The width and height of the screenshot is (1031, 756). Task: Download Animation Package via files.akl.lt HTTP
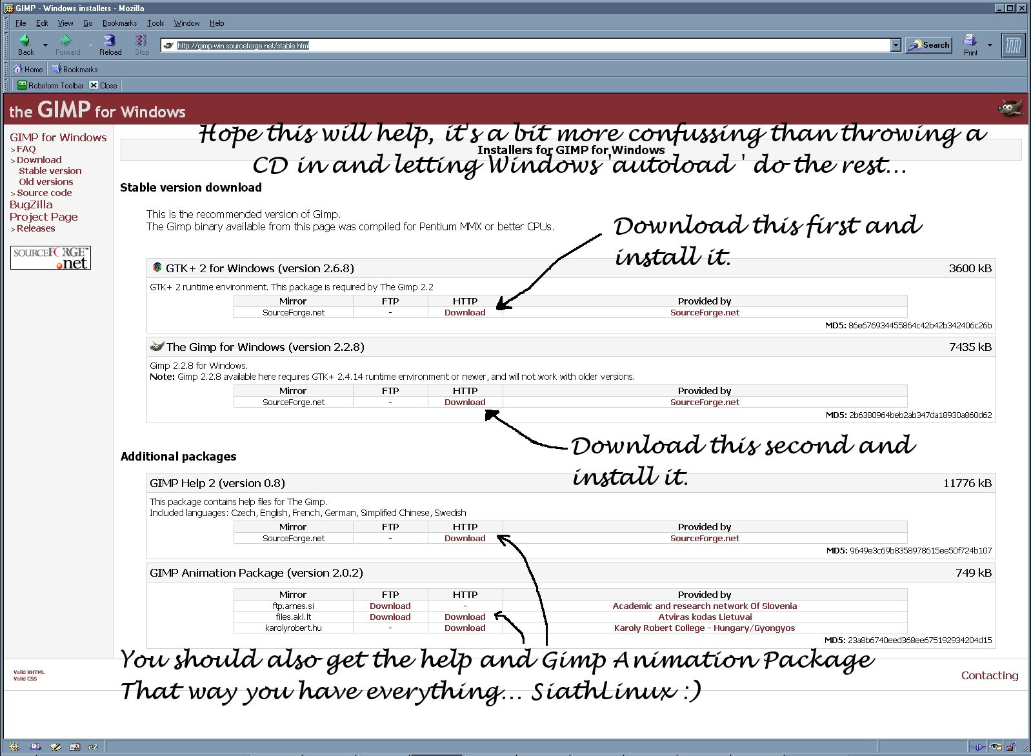[x=465, y=617]
